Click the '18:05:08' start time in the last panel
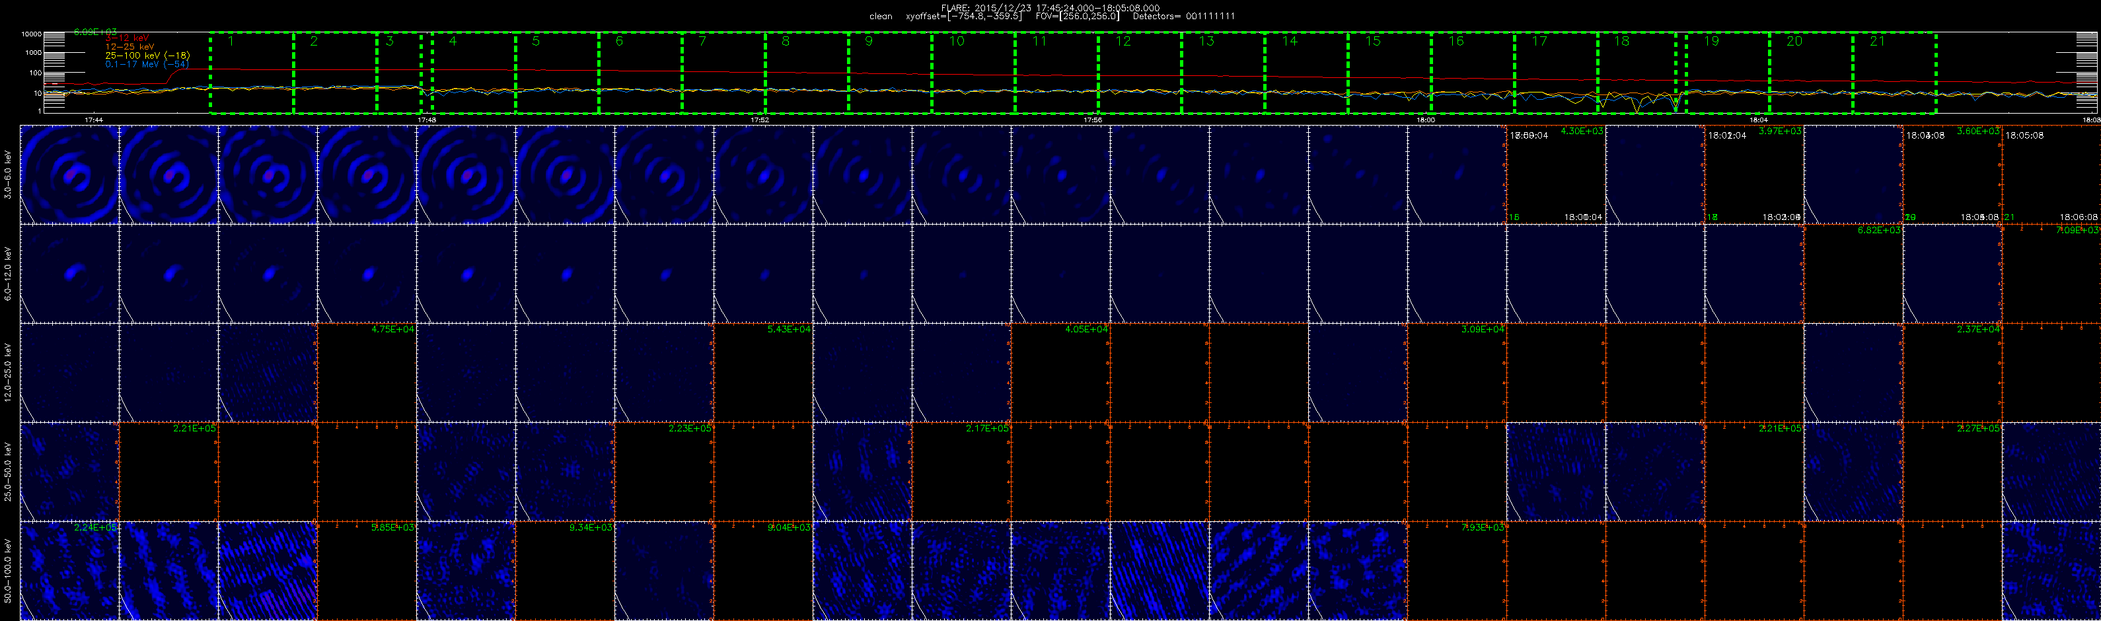 [x=2024, y=135]
